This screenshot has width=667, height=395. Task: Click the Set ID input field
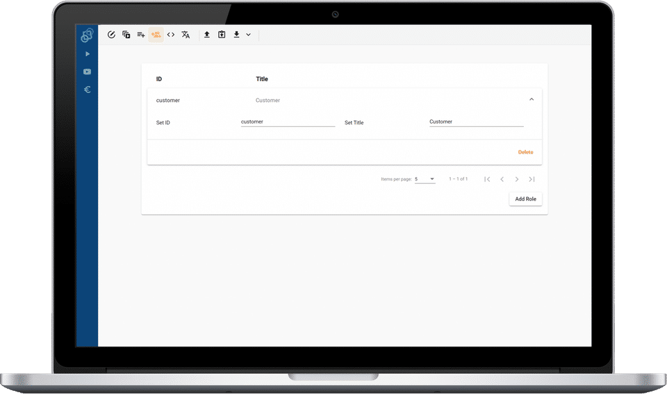288,122
